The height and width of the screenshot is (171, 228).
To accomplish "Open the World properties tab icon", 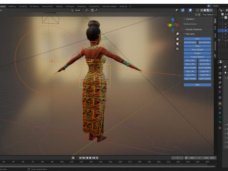I will coord(220,92).
